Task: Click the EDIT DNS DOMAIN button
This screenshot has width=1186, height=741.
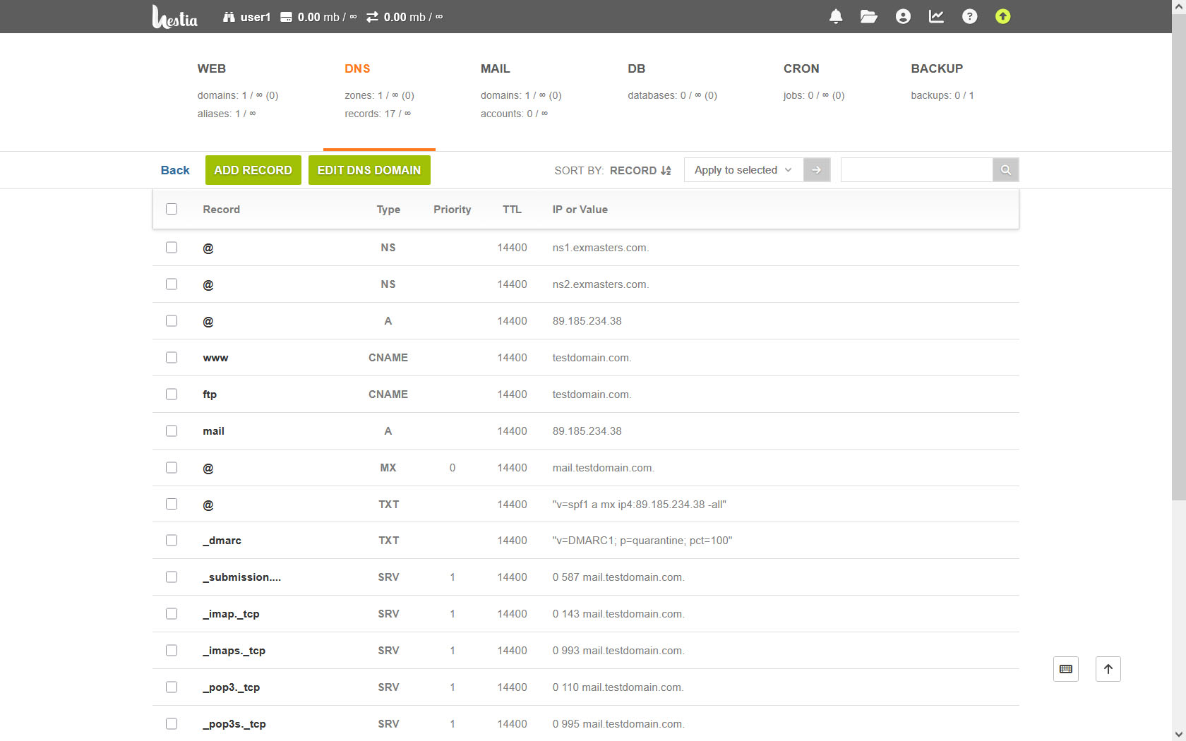Action: click(x=369, y=170)
